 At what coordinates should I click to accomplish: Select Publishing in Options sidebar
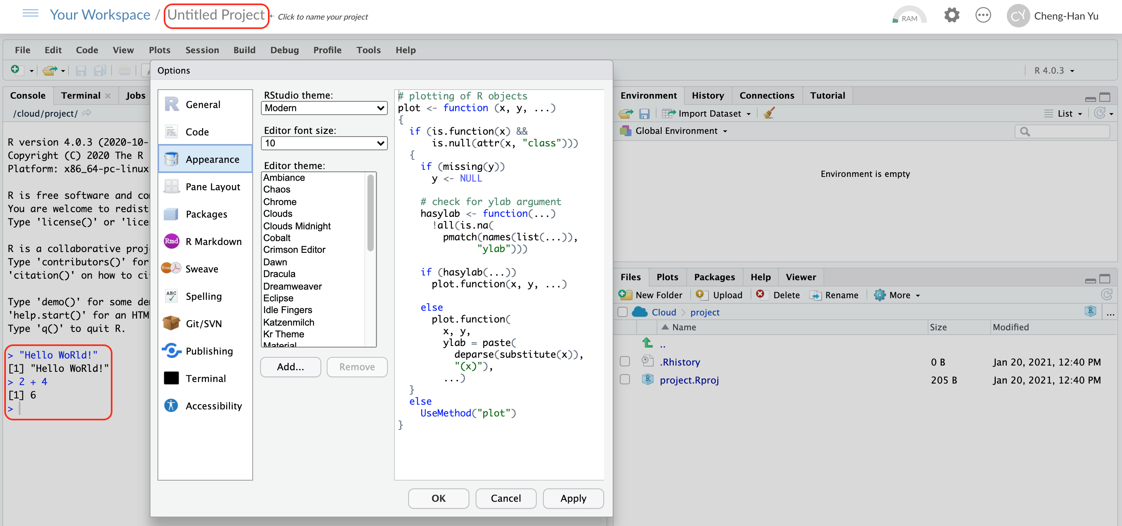(205, 351)
